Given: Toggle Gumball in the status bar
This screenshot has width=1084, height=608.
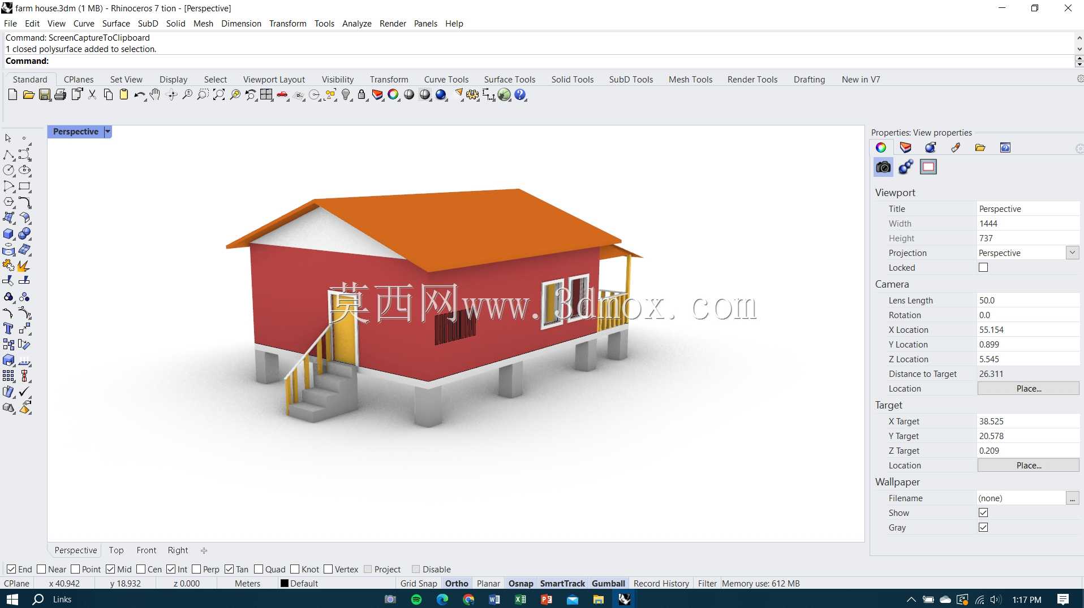Looking at the screenshot, I should click(x=608, y=584).
